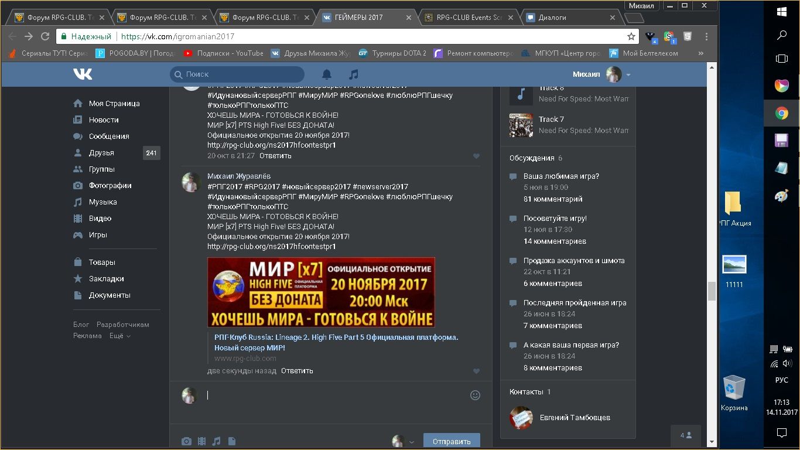
Task: Attach a photo with the camera icon
Action: 186,441
